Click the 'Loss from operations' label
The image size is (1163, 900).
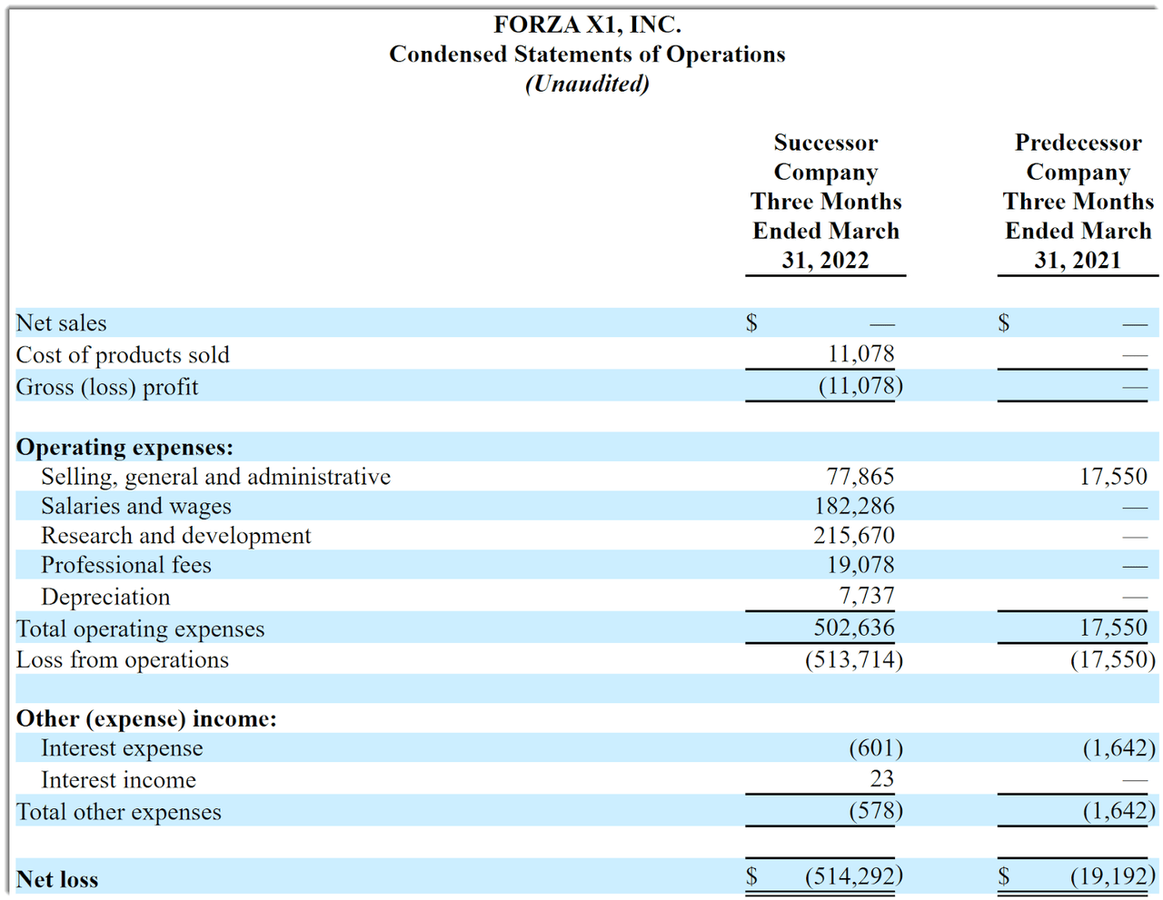pos(123,660)
